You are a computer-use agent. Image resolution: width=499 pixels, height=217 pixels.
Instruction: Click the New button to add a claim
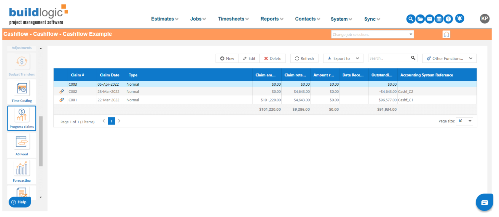(227, 58)
